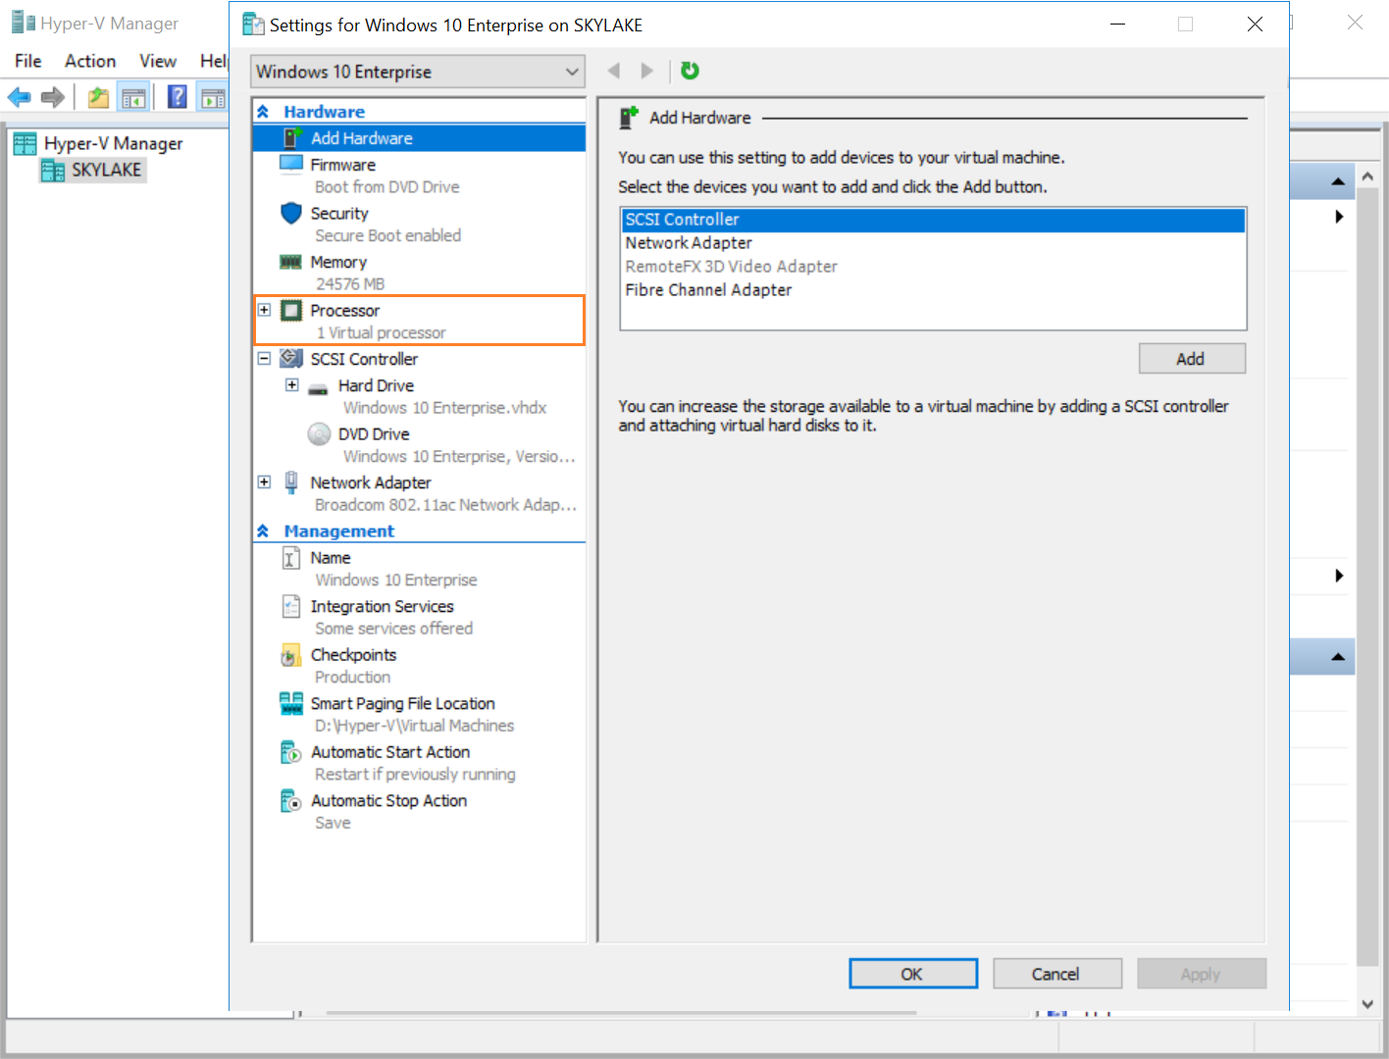Image resolution: width=1389 pixels, height=1059 pixels.
Task: Click the previous arrow in the settings toolbar
Action: point(614,71)
